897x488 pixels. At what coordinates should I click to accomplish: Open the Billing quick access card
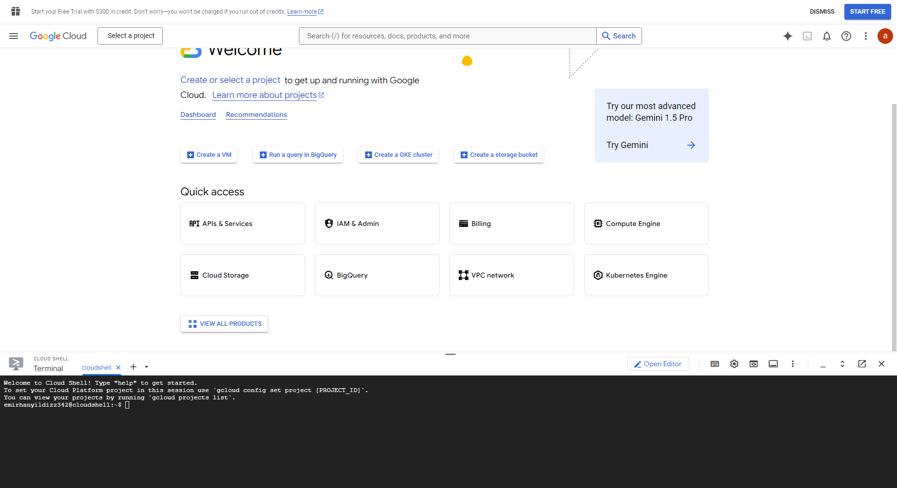click(x=512, y=224)
